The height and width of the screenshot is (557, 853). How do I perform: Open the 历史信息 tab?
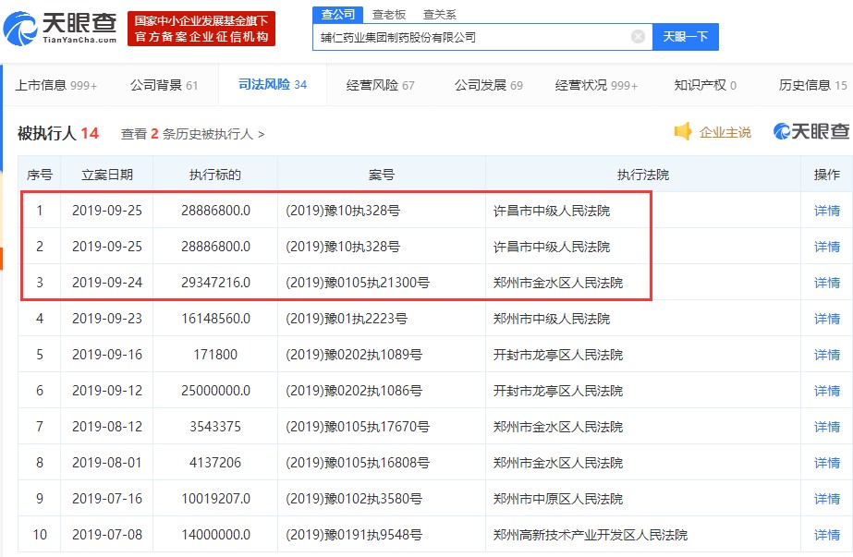pyautogui.click(x=812, y=85)
